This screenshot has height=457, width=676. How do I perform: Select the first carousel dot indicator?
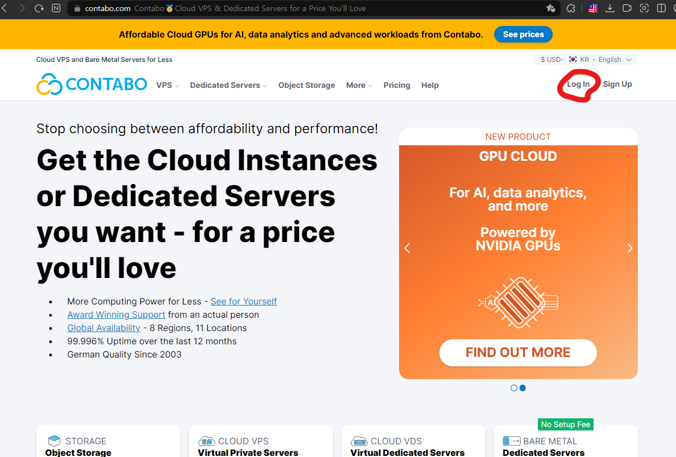(514, 388)
